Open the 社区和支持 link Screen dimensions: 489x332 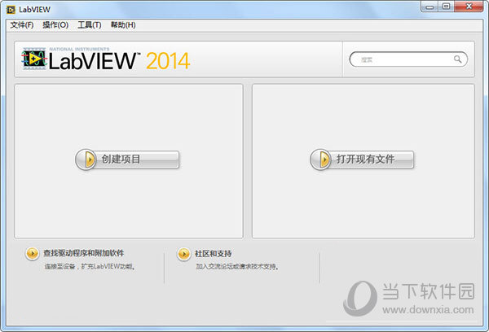click(214, 254)
